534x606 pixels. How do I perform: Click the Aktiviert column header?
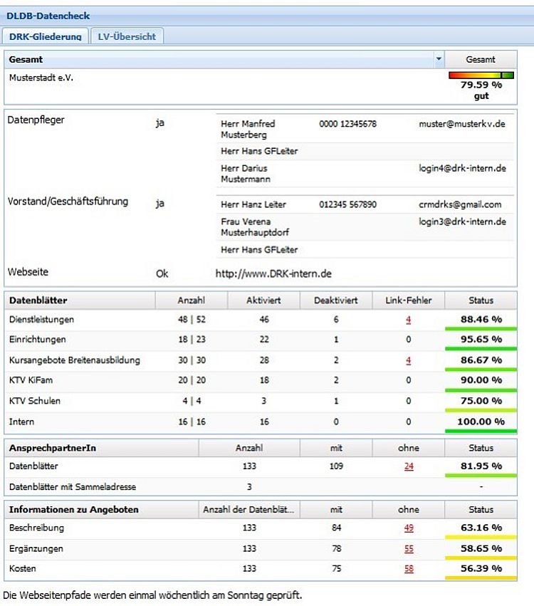263,301
